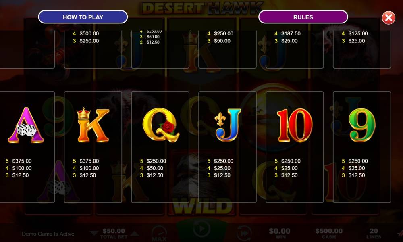Screen dimensions: 403x242
Task: Open the HOW TO PLAY tab
Action: (x=83, y=17)
